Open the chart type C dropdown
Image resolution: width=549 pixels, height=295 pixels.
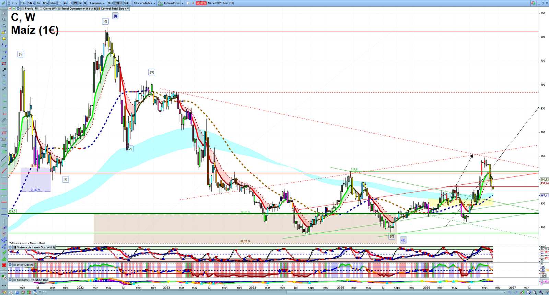point(15,3)
